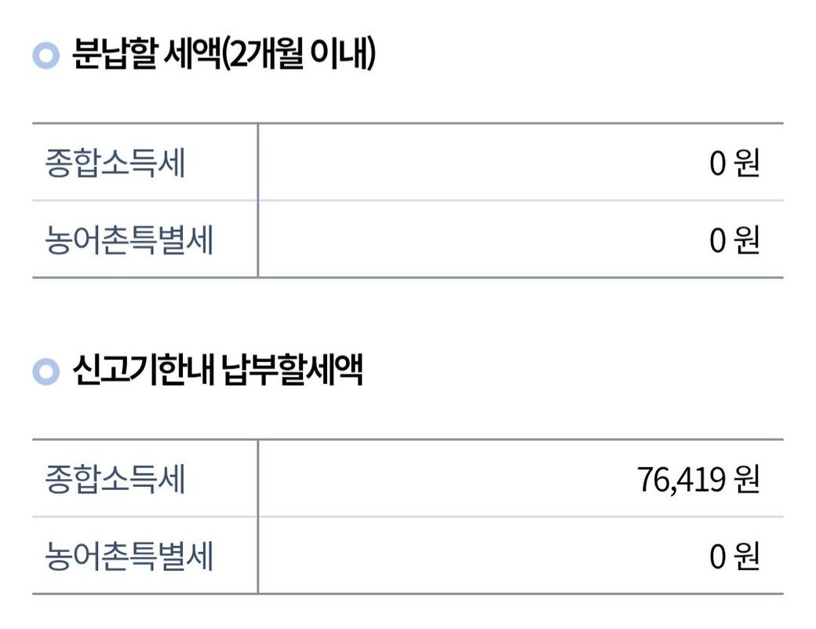Click the vertical divider in the 납부할세액 table
Screen dimensions: 816x629
coord(257,517)
